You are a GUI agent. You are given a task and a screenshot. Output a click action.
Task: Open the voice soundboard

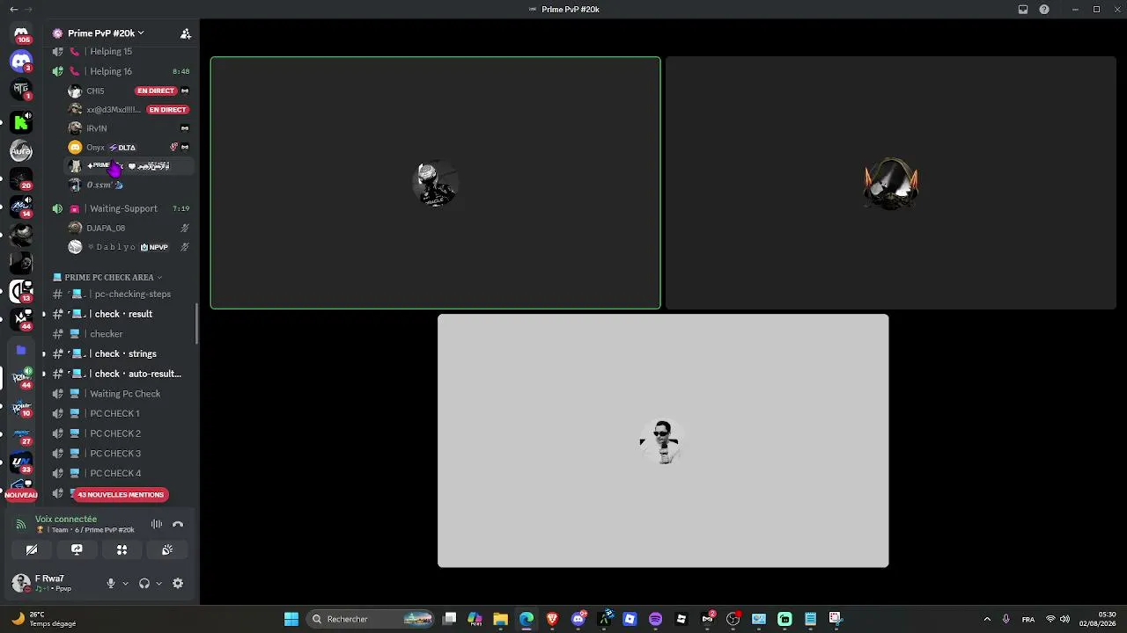(166, 549)
